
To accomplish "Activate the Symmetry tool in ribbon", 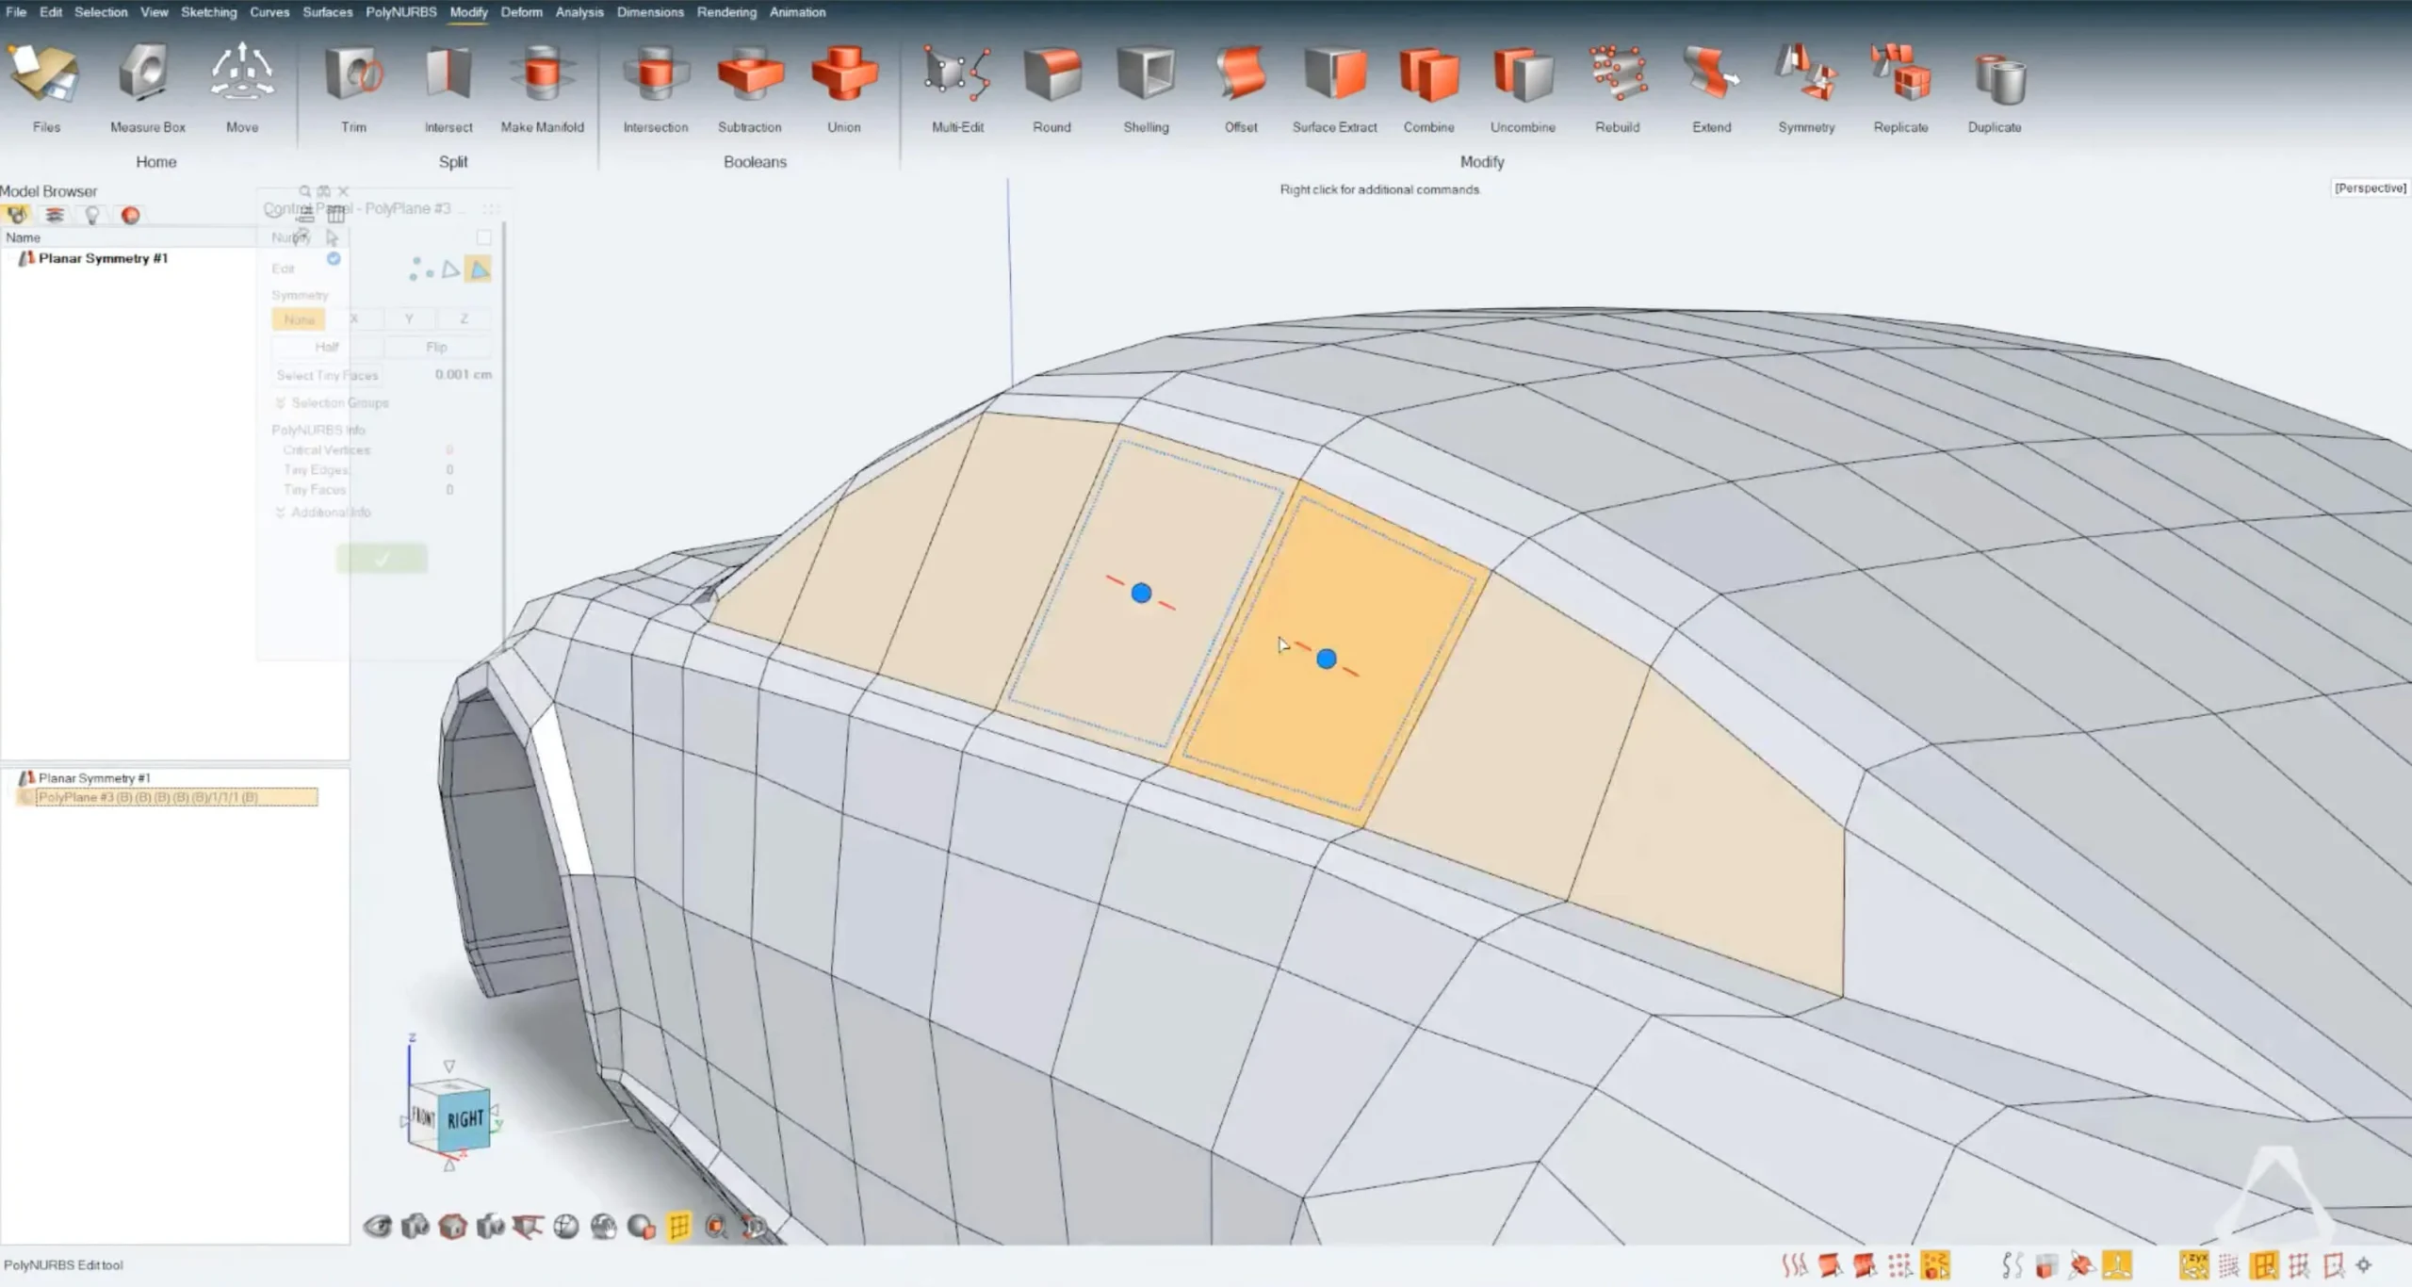I will [x=1805, y=77].
